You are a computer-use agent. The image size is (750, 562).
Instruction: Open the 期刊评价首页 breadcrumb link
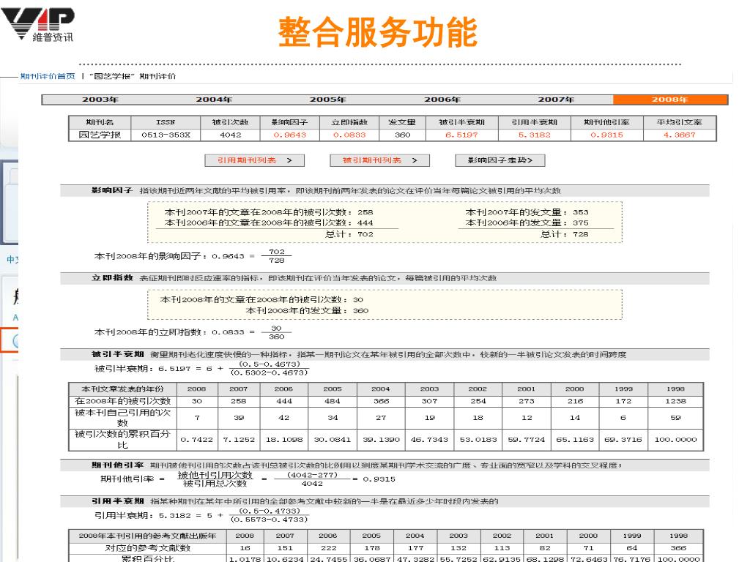48,76
